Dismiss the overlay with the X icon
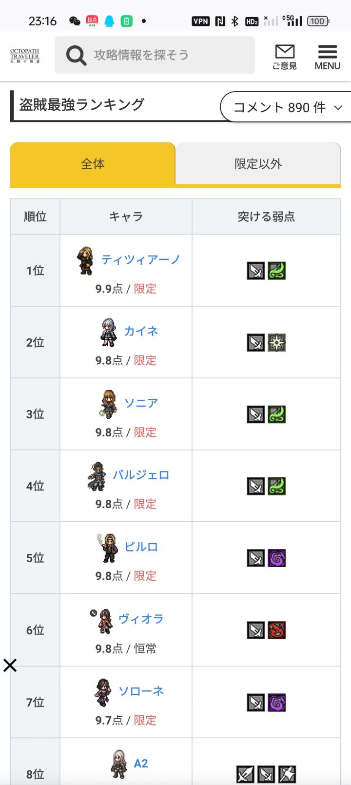Viewport: 351px width, 785px height. click(x=10, y=665)
